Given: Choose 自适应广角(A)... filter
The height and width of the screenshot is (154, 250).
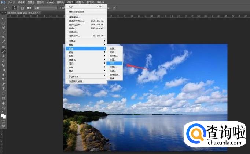Looking at the screenshot, I should click(86, 21).
